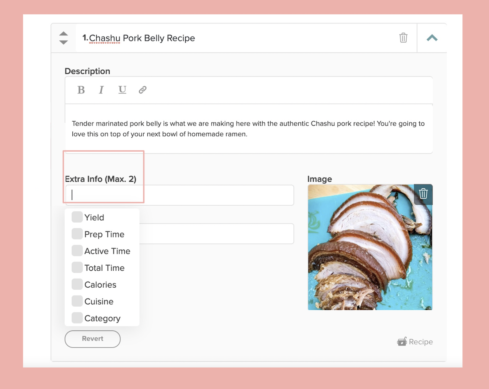Collapse the Chashu Pork Belly Recipe panel
The image size is (489, 389).
click(x=432, y=38)
